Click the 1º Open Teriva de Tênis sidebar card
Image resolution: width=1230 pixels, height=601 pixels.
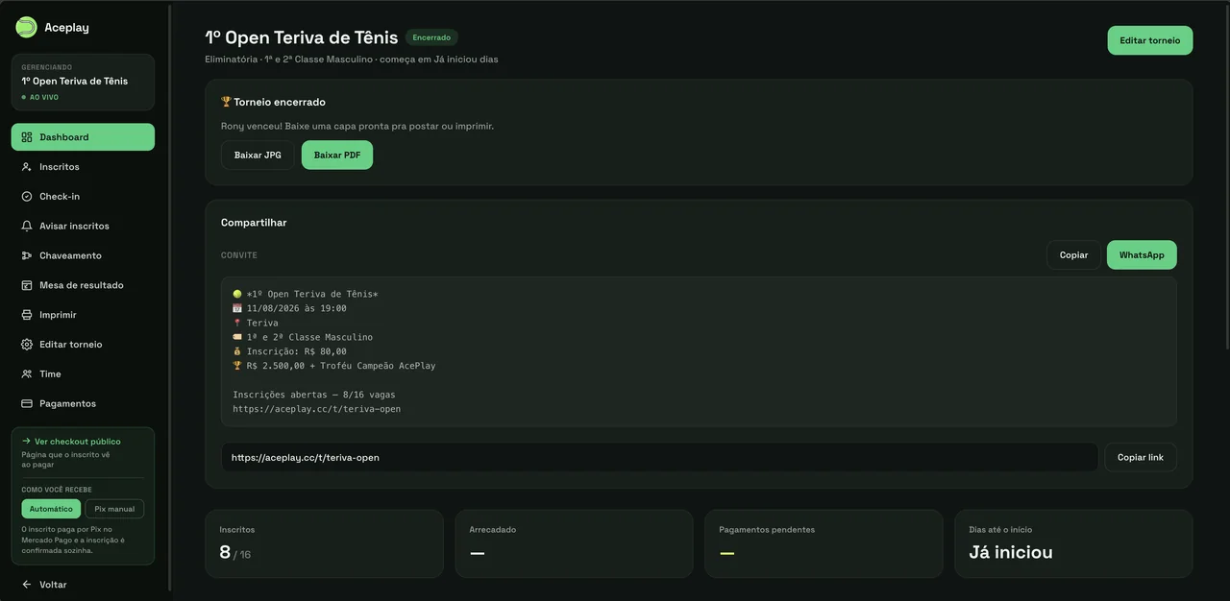click(x=83, y=82)
